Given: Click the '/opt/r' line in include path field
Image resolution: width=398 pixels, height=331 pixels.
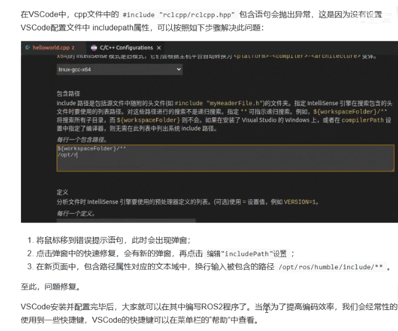Looking at the screenshot, I should coord(67,155).
